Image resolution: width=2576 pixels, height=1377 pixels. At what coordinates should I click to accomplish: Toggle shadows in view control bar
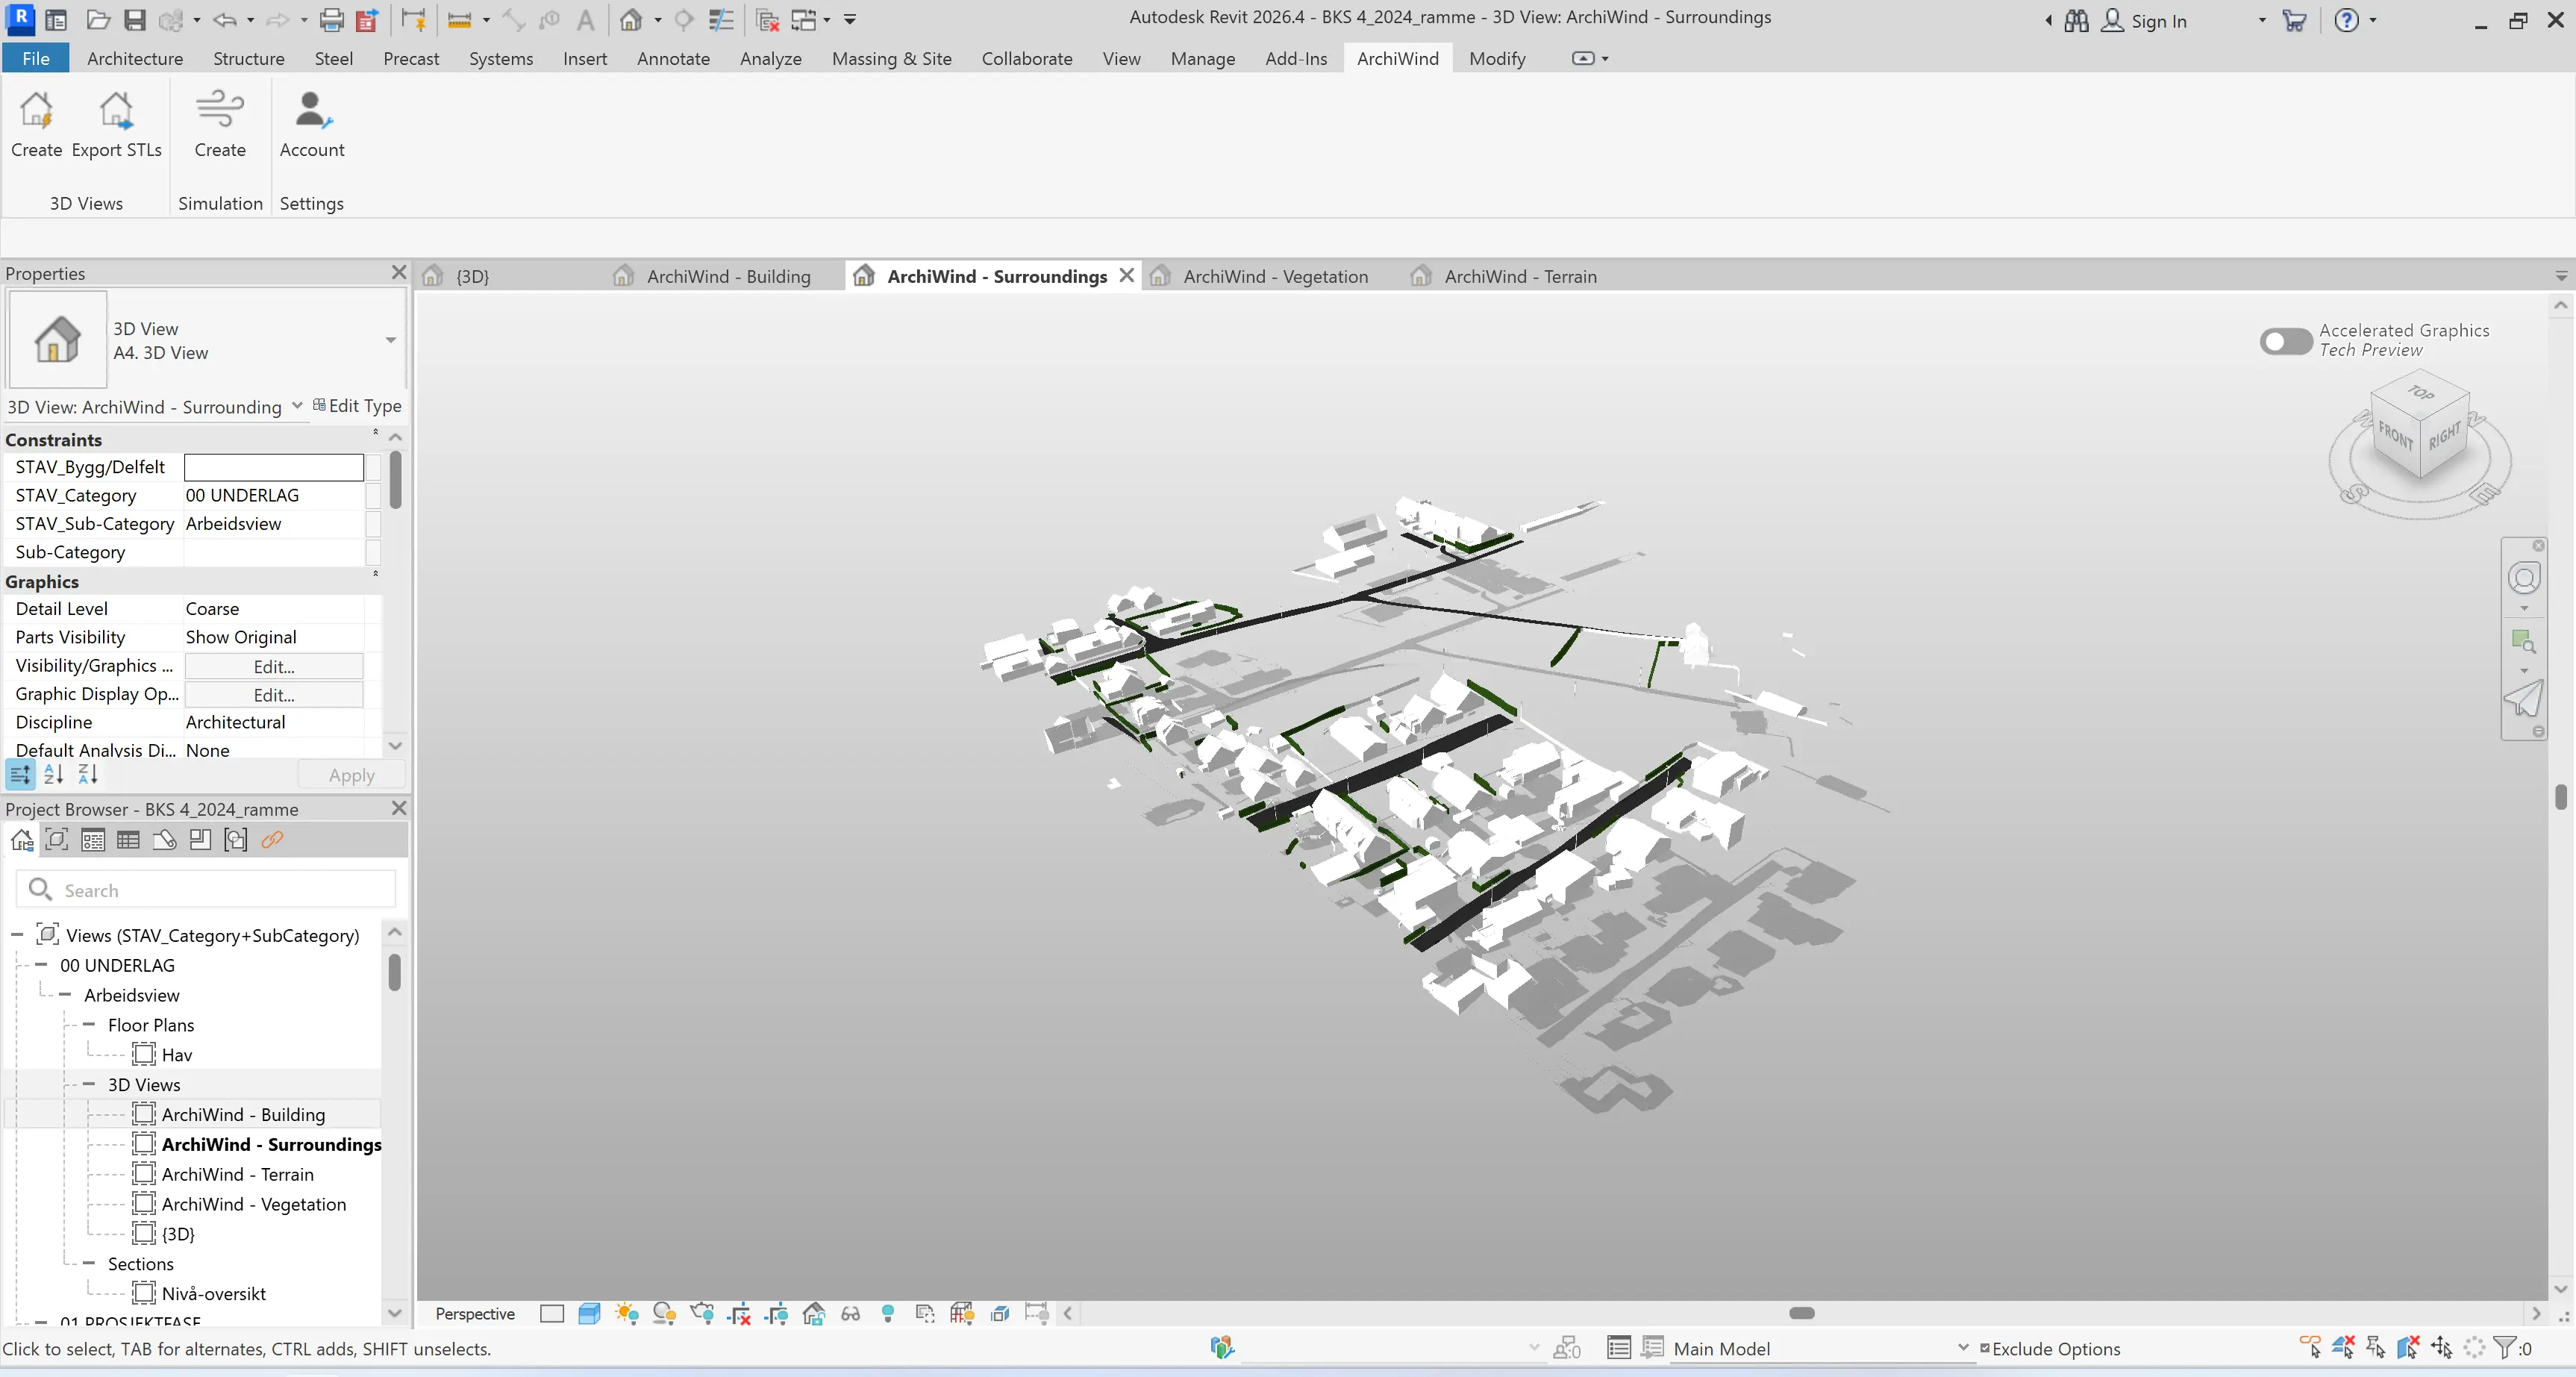[x=664, y=1314]
